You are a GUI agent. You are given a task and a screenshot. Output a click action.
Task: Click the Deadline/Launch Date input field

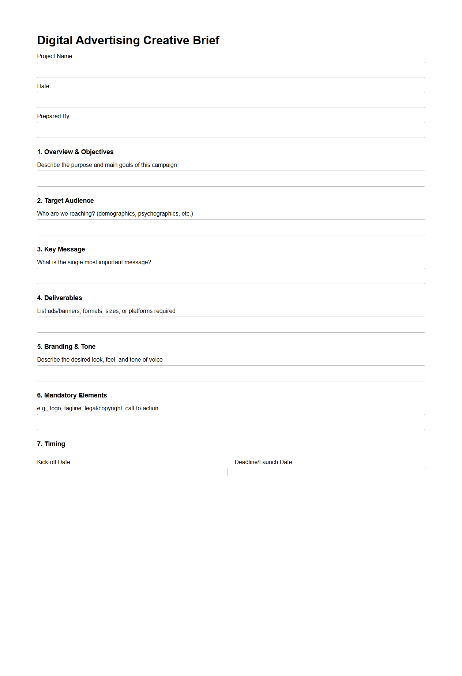(329, 472)
